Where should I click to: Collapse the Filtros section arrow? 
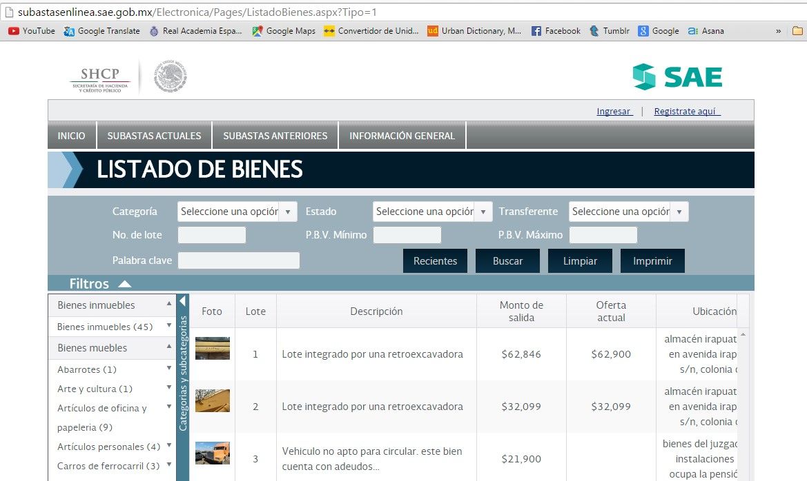pos(124,284)
